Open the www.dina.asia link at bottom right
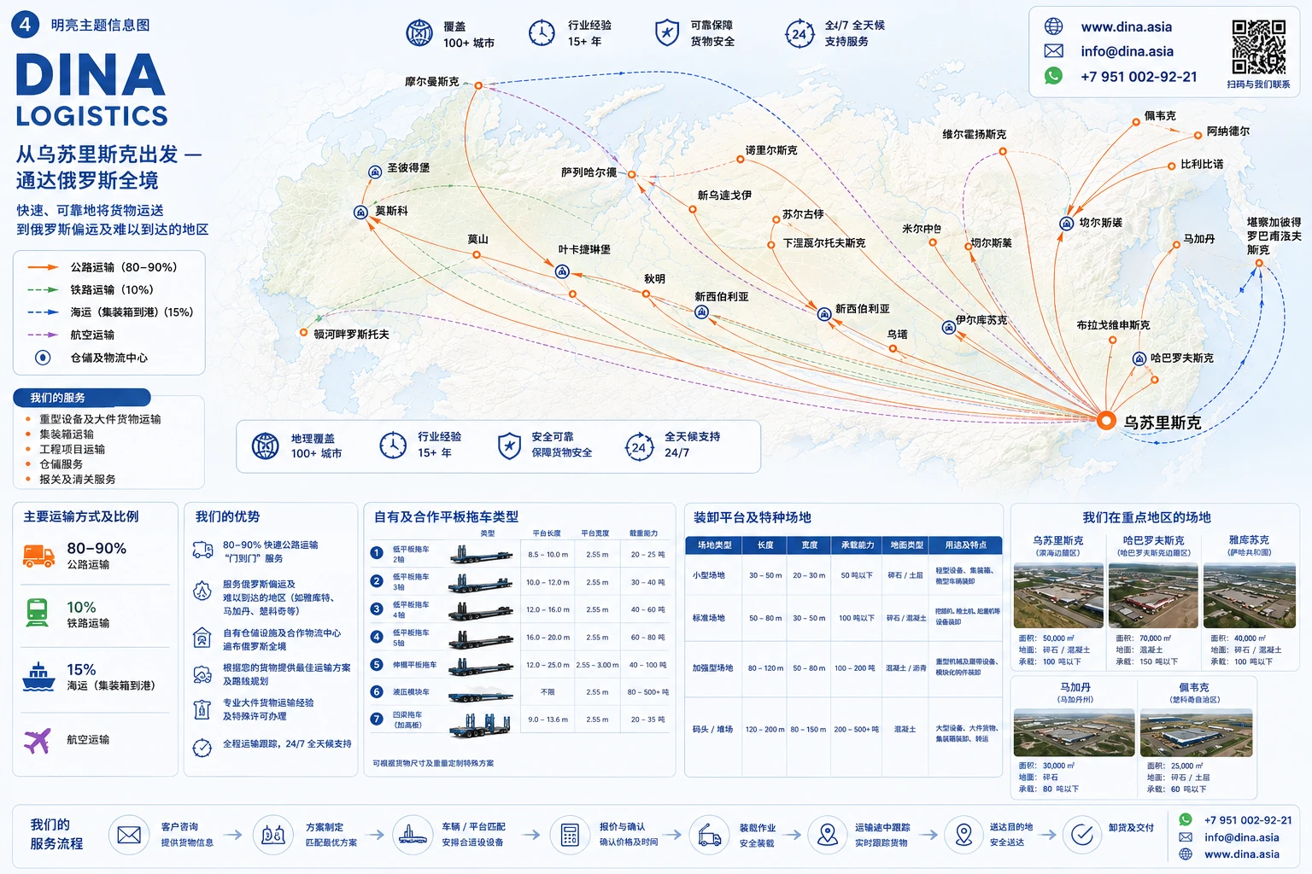1312x874 pixels. coord(1241,854)
